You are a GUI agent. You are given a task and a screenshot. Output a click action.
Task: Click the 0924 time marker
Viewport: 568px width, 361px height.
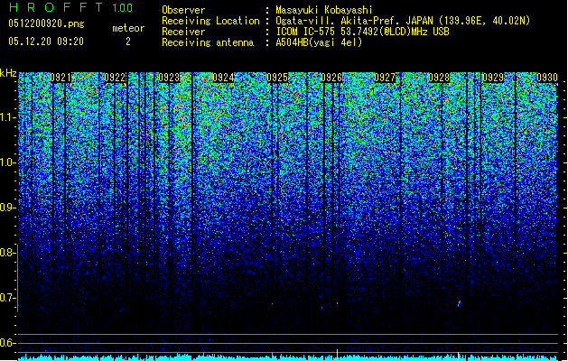click(223, 78)
